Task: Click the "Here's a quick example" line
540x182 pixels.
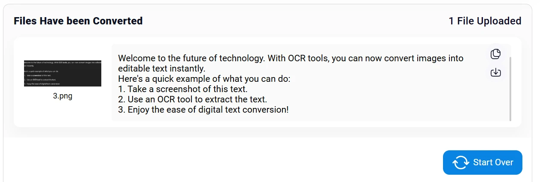Action: [x=204, y=79]
